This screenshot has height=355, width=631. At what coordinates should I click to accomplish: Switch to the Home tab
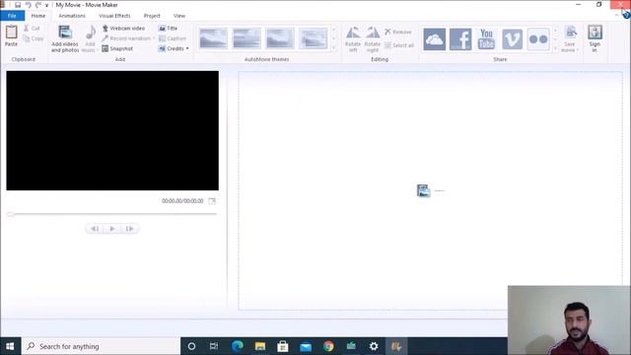38,16
